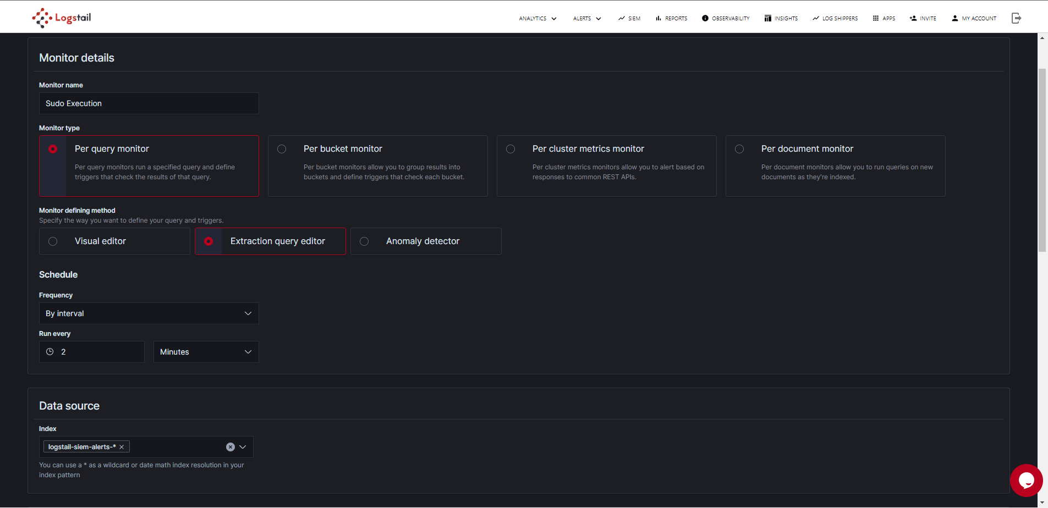Choose the Extraction query editor option

[270, 241]
